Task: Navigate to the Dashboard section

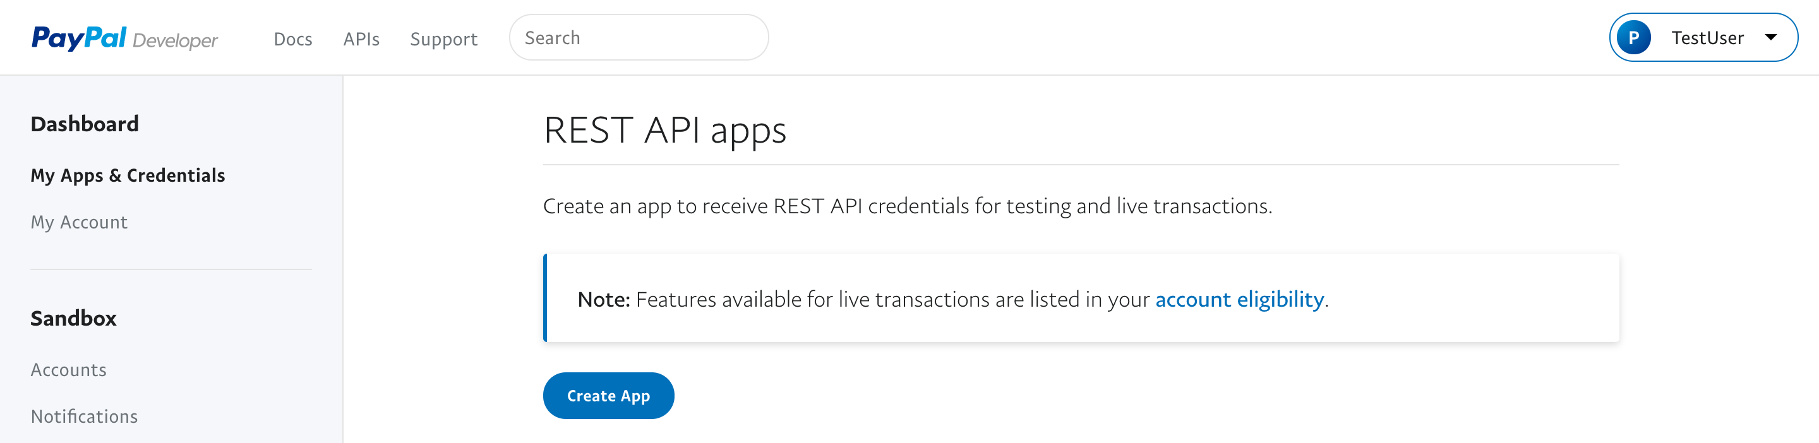Action: (84, 124)
